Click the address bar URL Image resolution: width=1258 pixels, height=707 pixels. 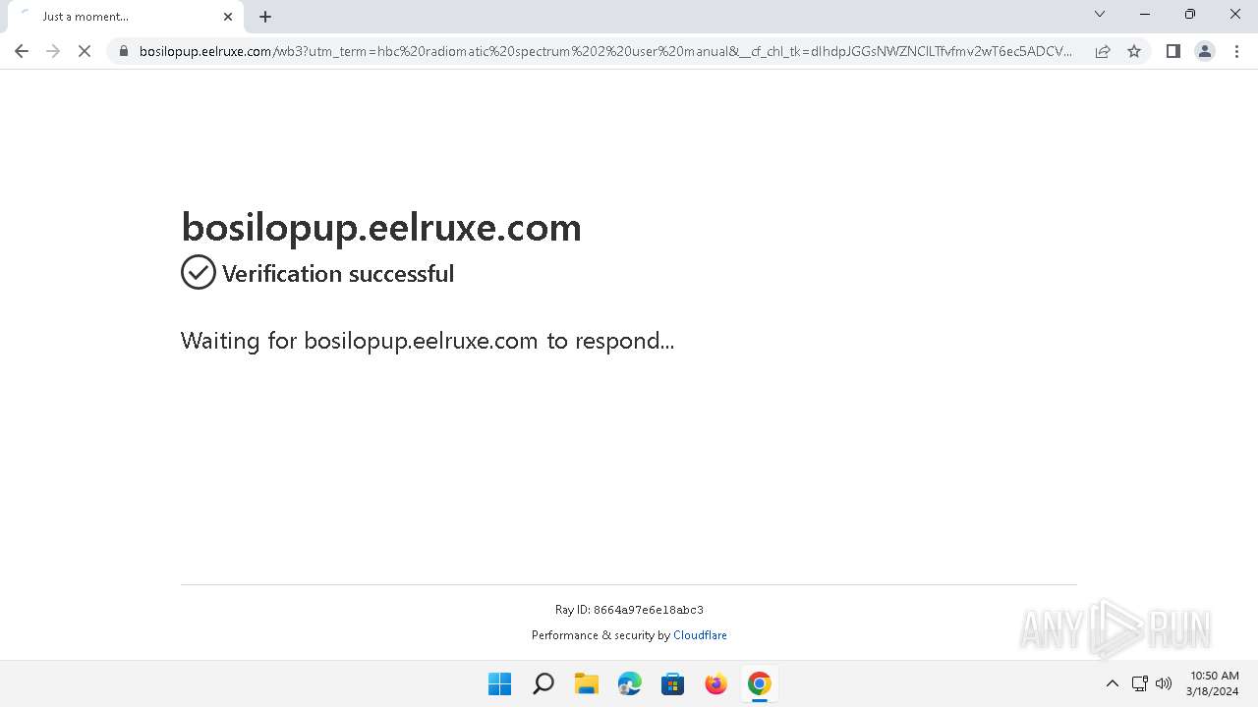tap(605, 51)
